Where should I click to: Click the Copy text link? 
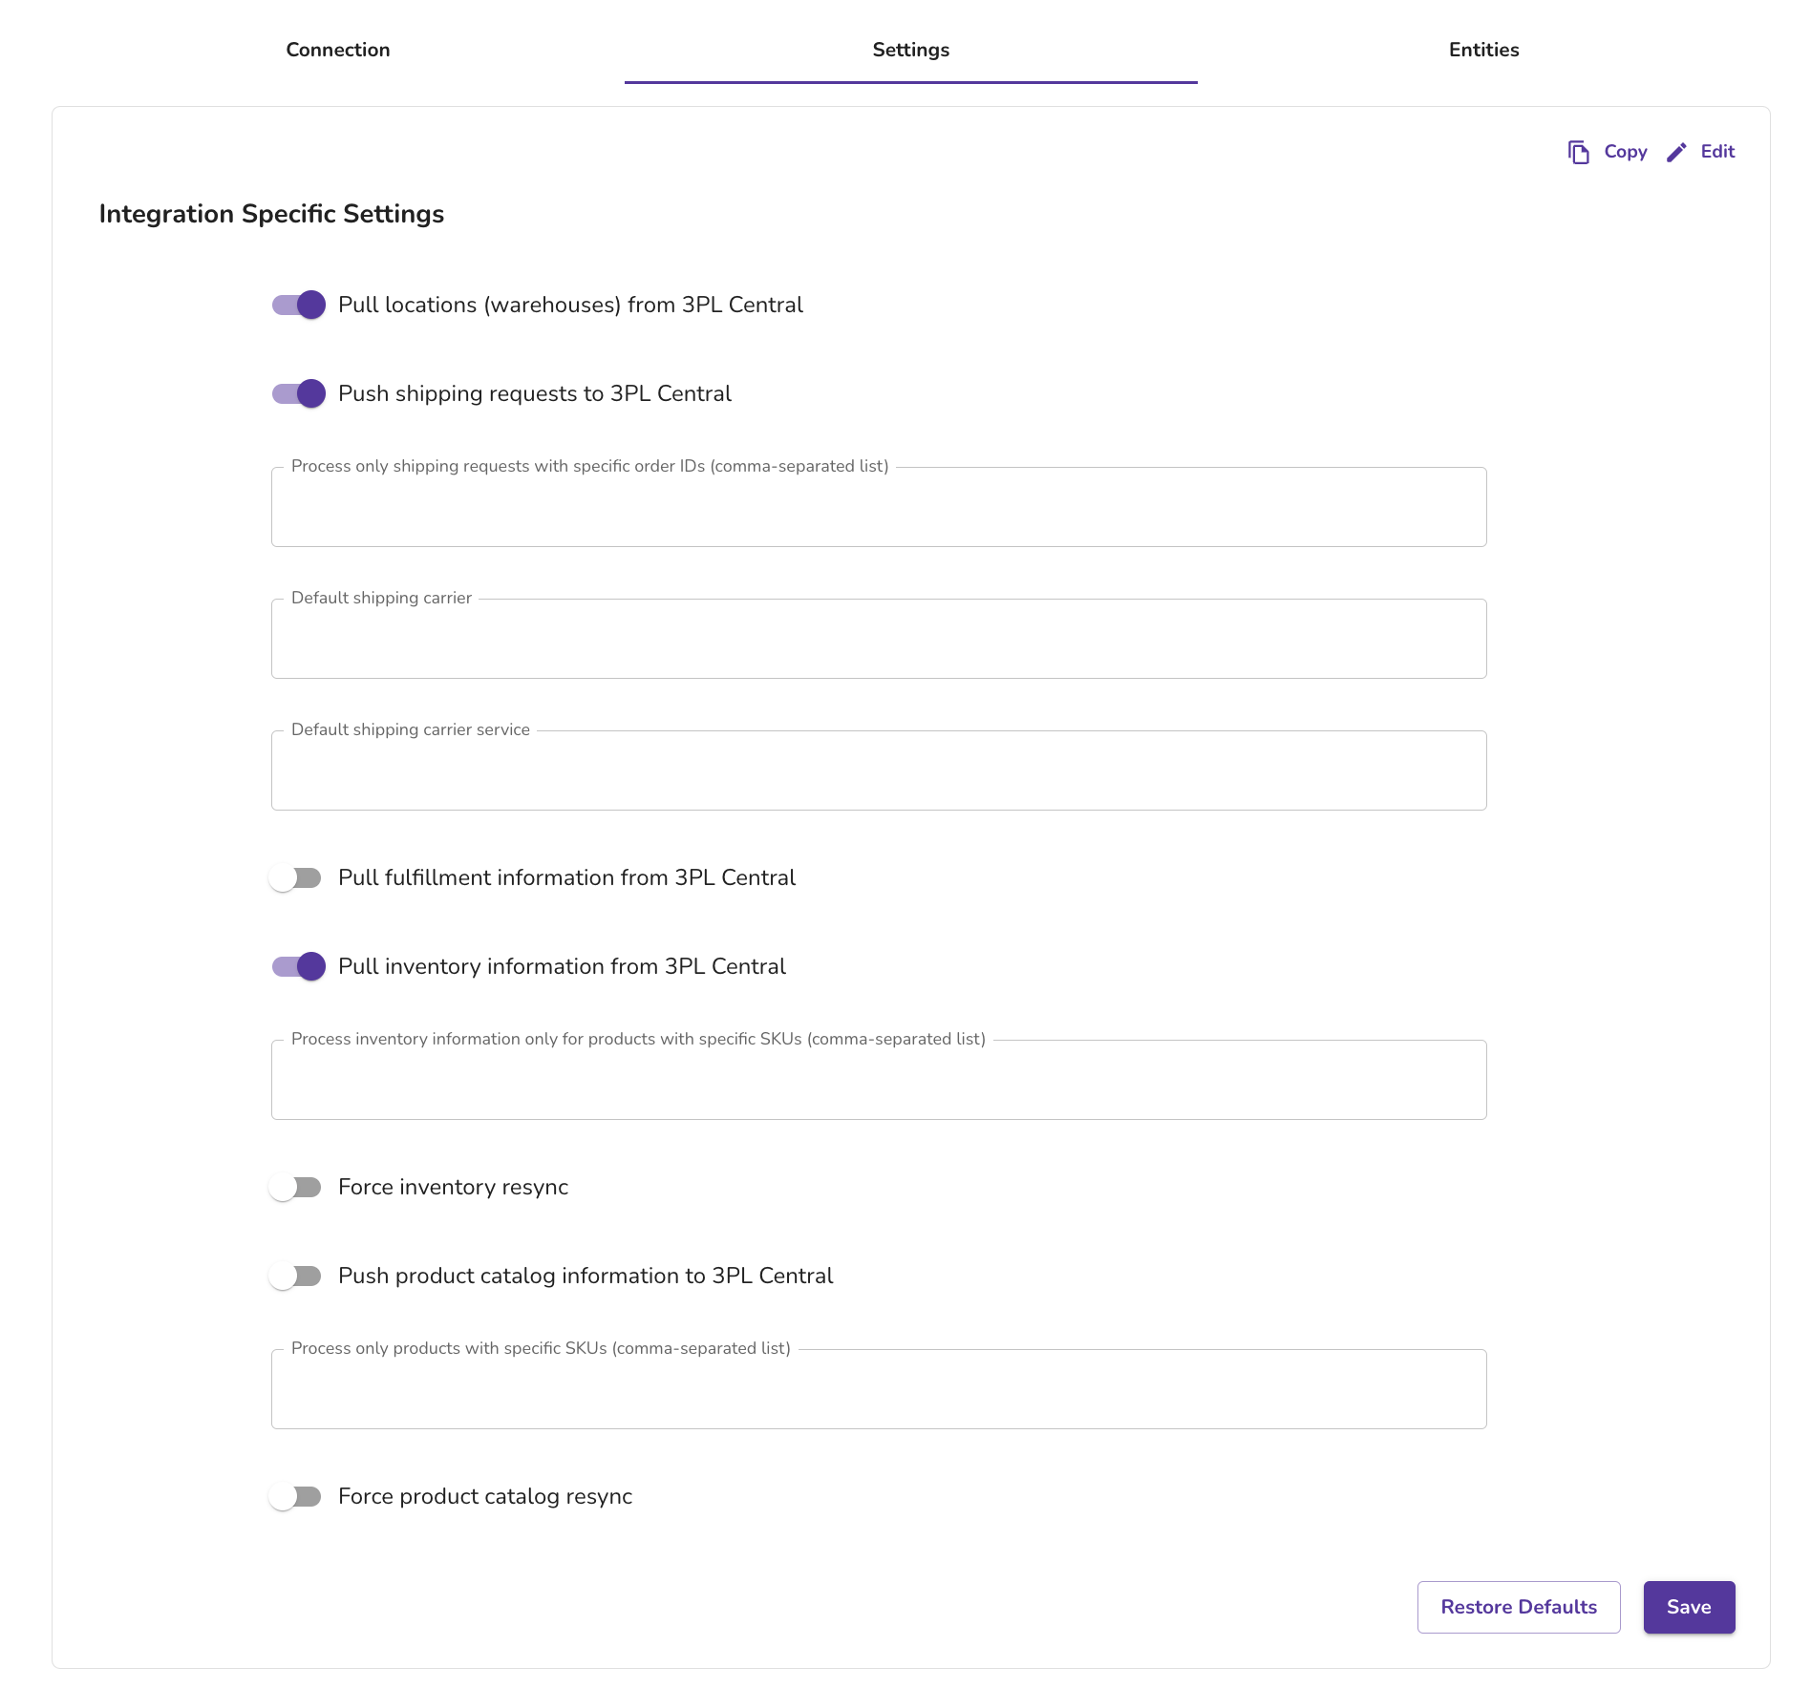[1625, 152]
